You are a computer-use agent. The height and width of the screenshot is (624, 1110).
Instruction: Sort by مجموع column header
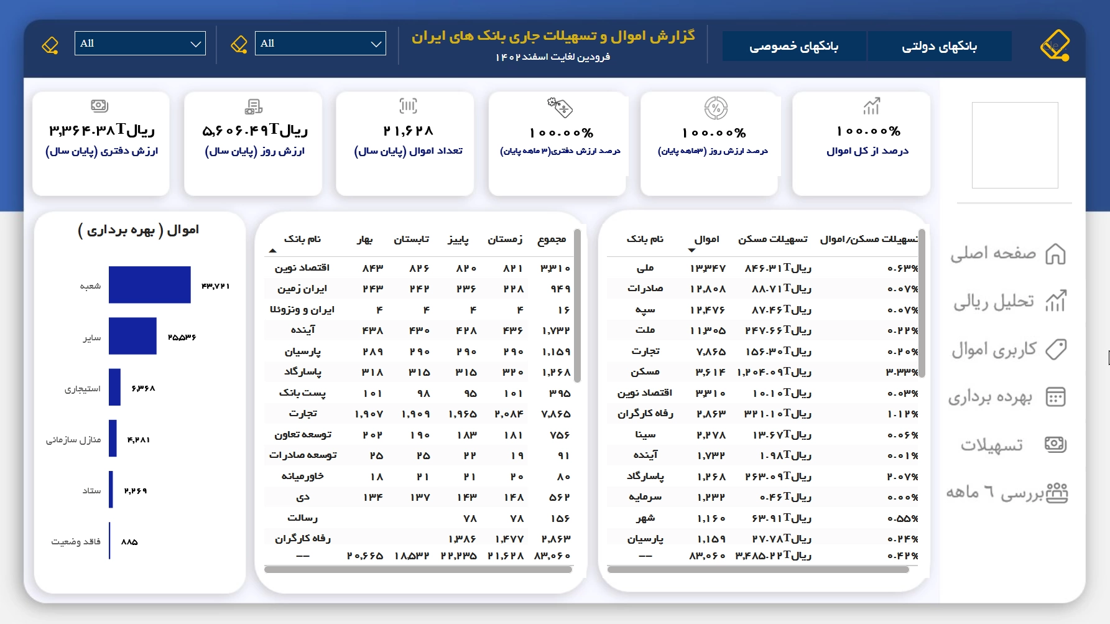click(552, 240)
